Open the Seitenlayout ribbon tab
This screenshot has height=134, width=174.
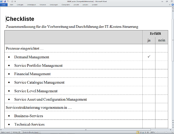pyautogui.click(x=31, y=5)
